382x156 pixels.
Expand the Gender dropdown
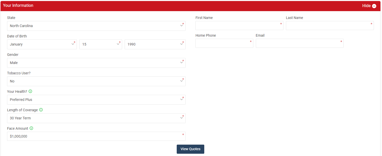(96, 63)
